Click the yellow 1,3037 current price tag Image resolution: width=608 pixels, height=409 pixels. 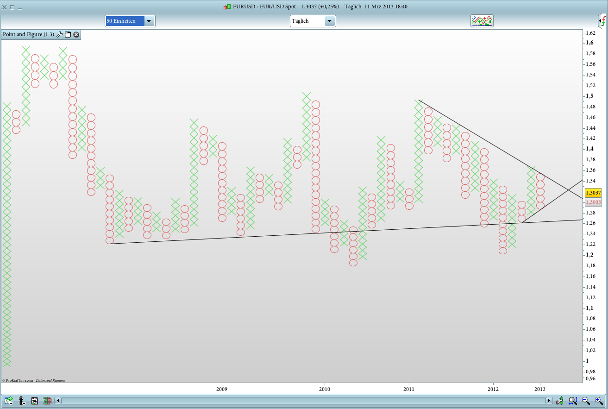pyautogui.click(x=593, y=192)
